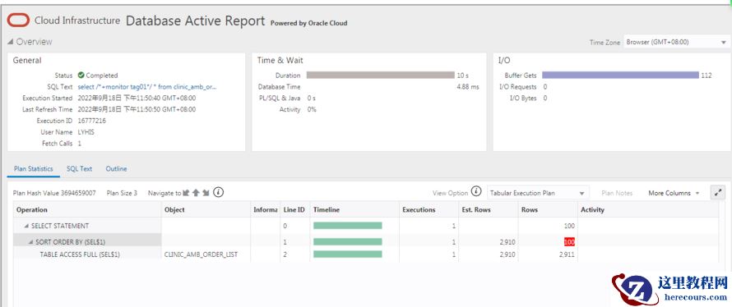732x307 pixels.
Task: Click the 10 s duration value
Action: click(462, 75)
